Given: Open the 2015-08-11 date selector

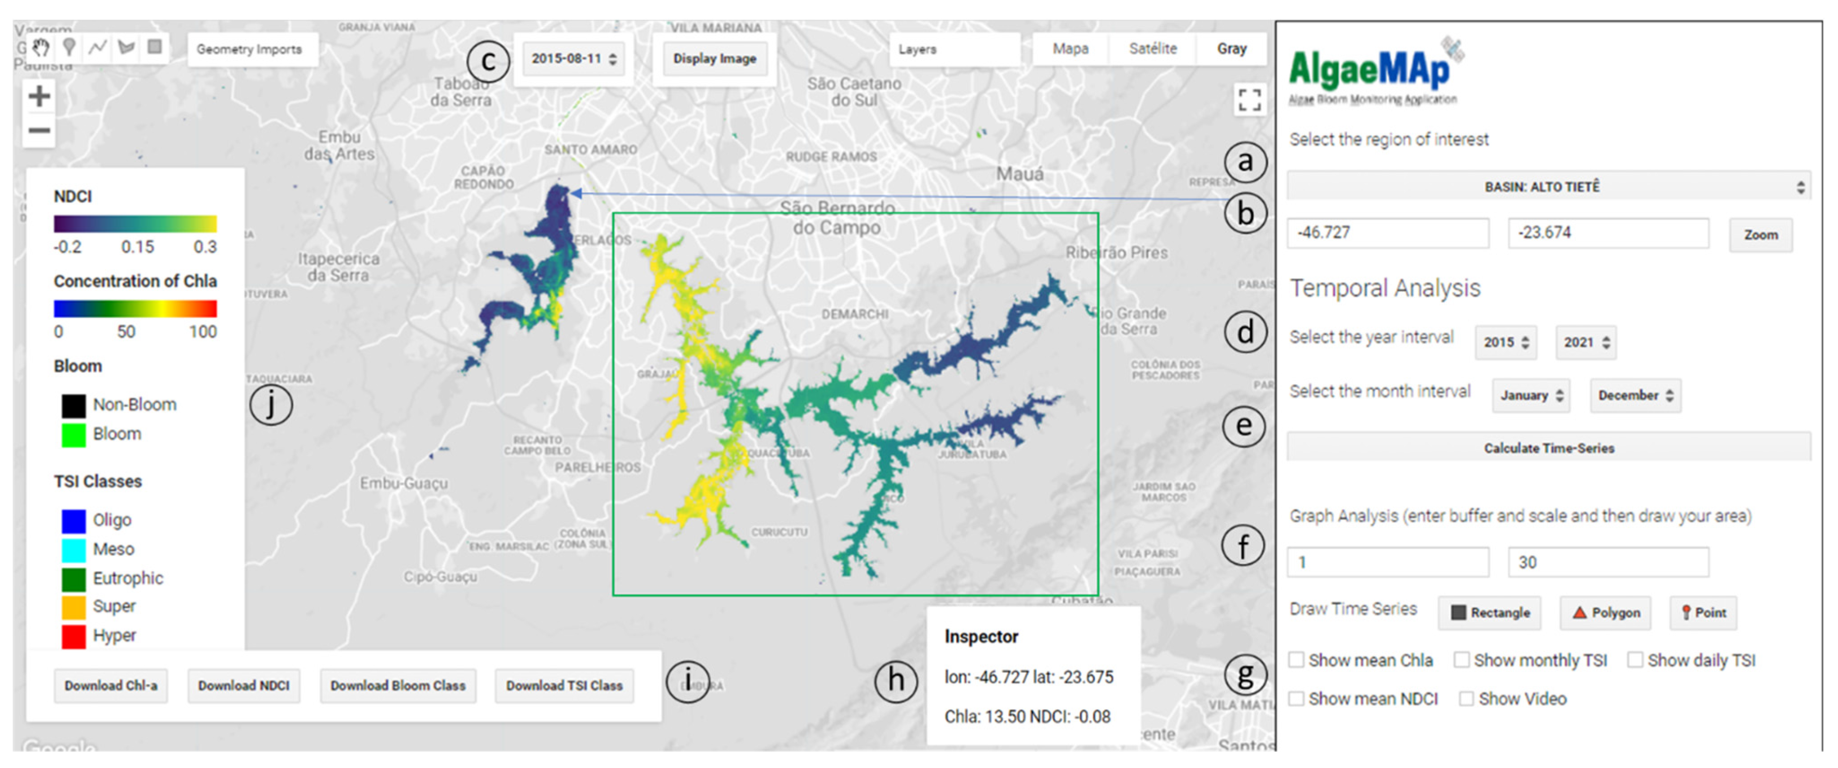Looking at the screenshot, I should tap(574, 59).
